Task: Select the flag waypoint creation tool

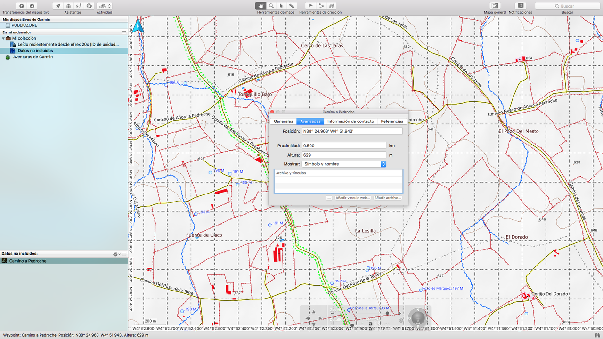Action: point(310,6)
